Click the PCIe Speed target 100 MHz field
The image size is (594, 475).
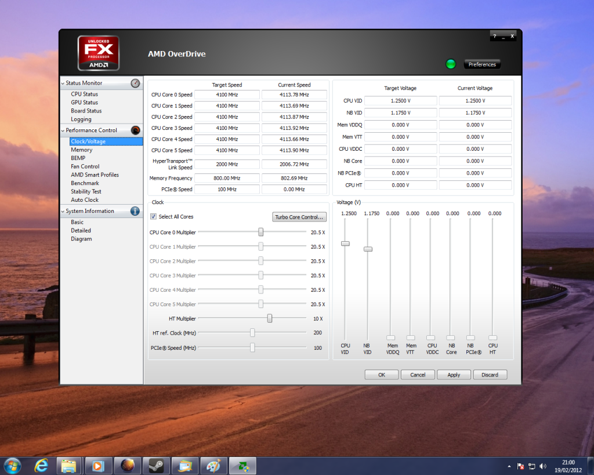[227, 189]
